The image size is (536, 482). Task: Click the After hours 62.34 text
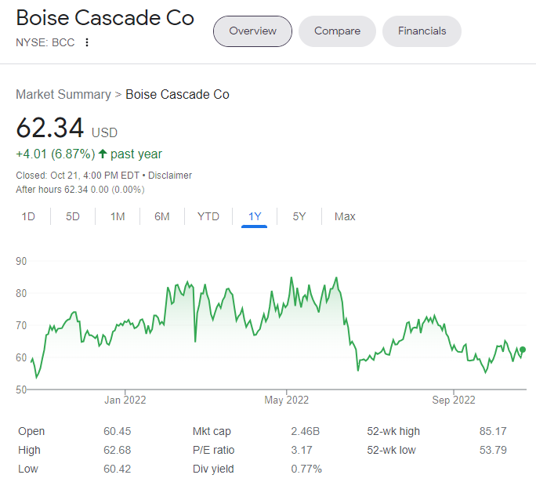pos(80,190)
